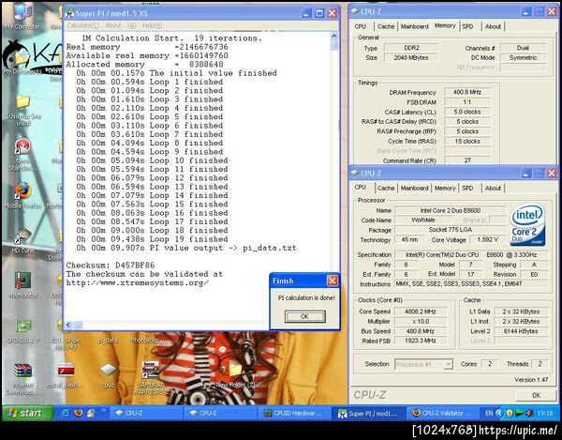Switch to Super PI taskbar button

point(368,414)
